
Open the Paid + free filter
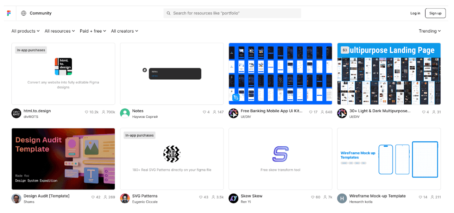pos(93,31)
